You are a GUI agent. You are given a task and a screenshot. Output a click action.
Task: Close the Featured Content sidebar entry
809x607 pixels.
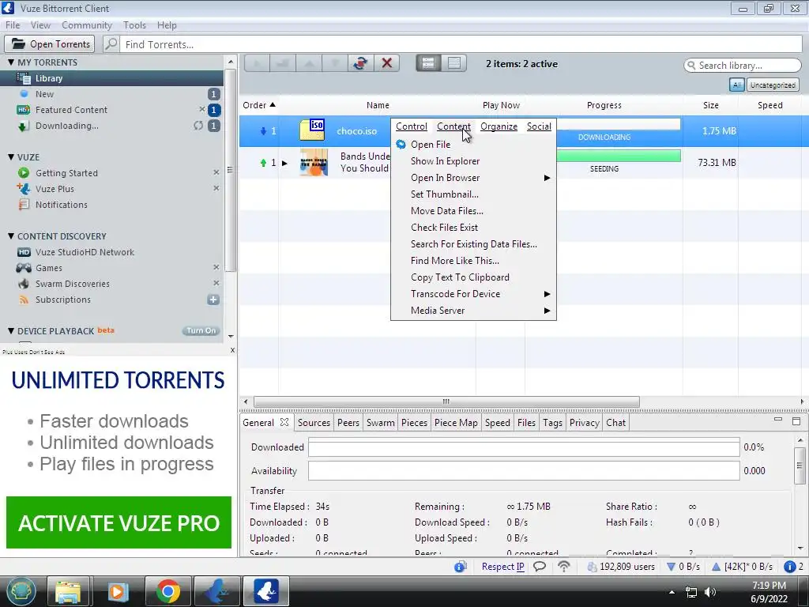point(201,109)
